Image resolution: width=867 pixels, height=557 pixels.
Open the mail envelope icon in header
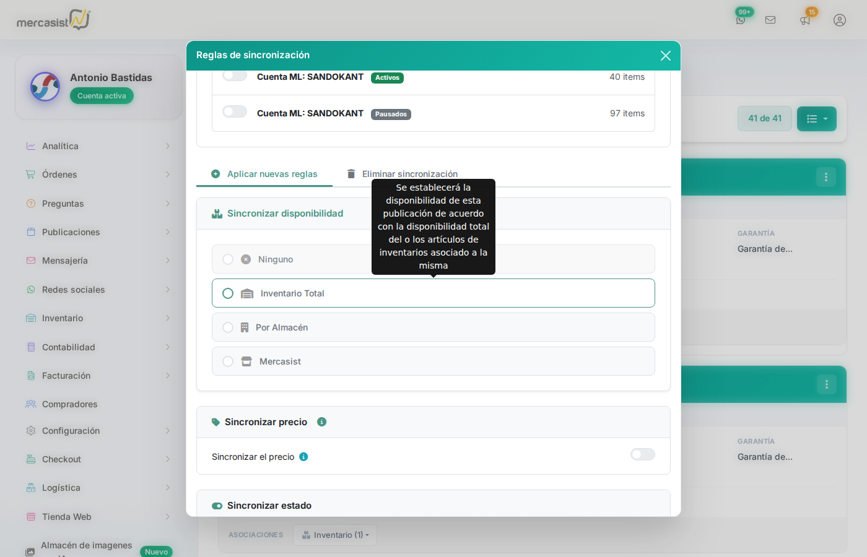[x=770, y=20]
